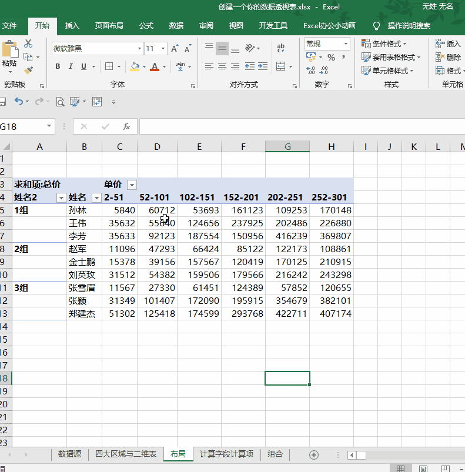The height and width of the screenshot is (472, 465).
Task: Expand 条件格式 conditional formatting menu
Action: pyautogui.click(x=384, y=44)
